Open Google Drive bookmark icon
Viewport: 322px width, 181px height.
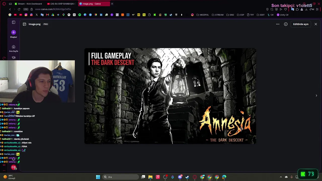[53, 15]
